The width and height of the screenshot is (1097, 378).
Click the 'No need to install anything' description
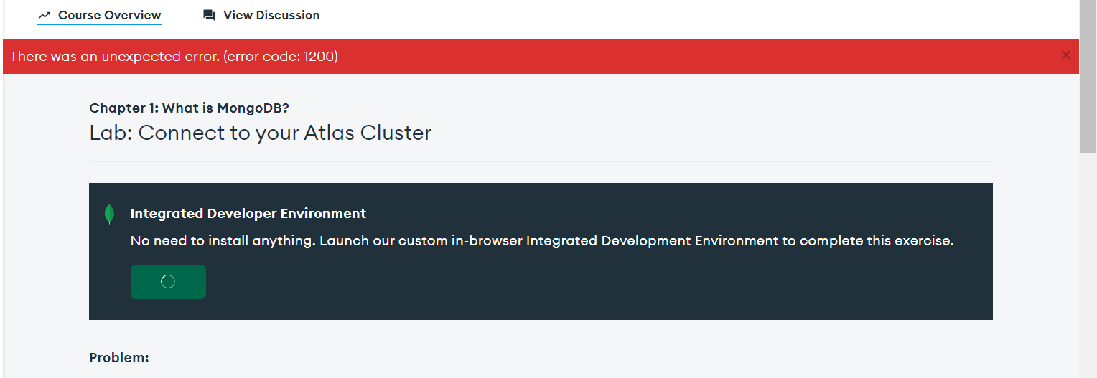click(542, 241)
